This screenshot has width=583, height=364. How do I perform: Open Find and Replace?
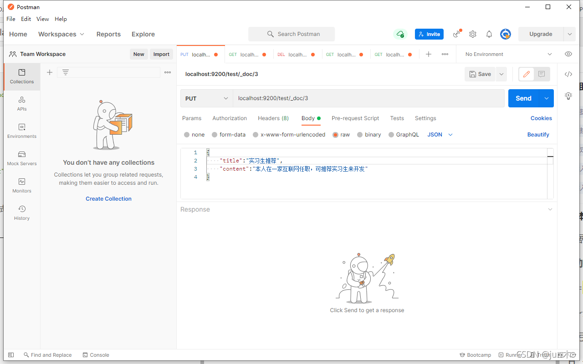(47, 355)
